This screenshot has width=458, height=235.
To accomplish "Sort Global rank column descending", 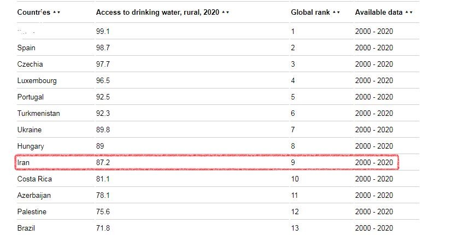I will (338, 12).
